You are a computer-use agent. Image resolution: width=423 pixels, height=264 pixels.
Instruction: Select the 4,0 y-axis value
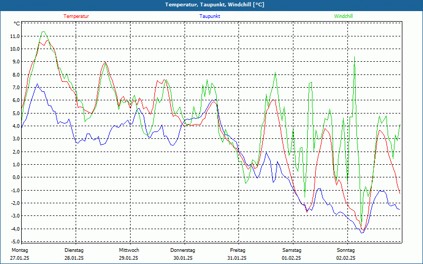(x=15, y=126)
